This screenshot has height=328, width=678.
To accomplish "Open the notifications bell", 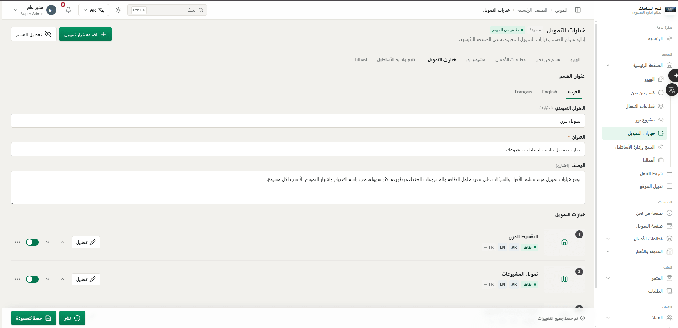I will [x=68, y=10].
